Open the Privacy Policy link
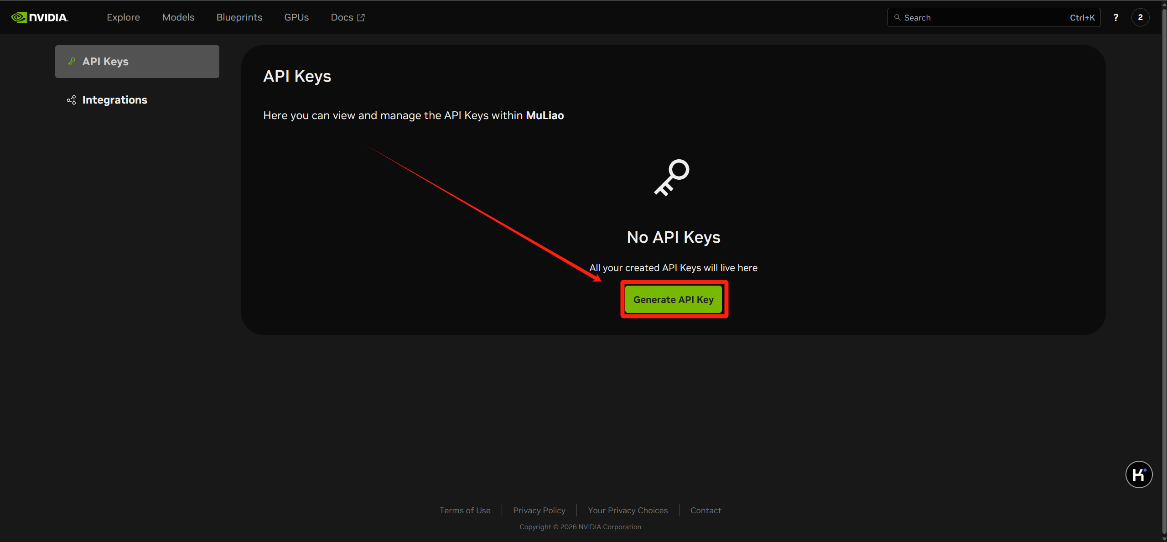1167x542 pixels. coord(539,510)
